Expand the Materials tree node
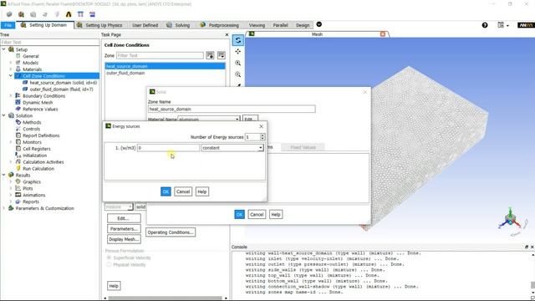Image resolution: width=535 pixels, height=301 pixels. 11,69
